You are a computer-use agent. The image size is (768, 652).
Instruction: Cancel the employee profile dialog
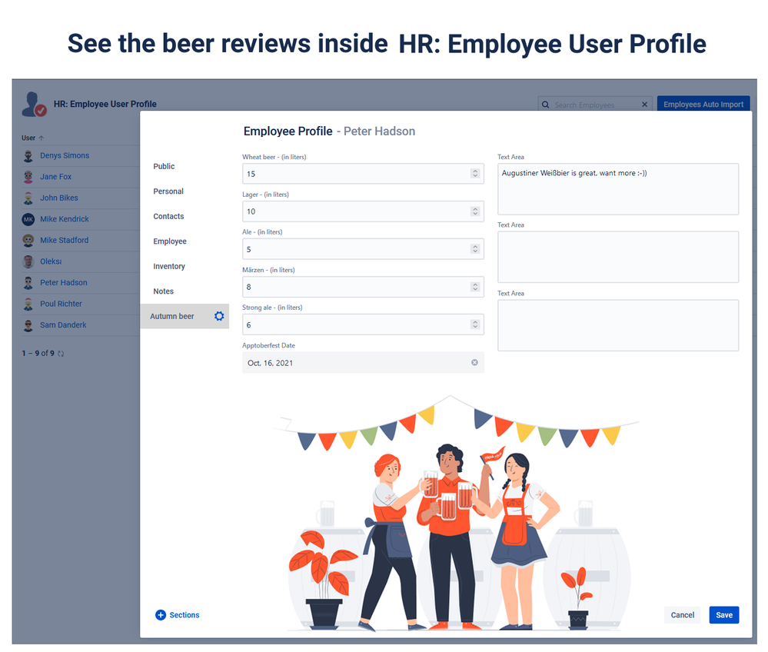pyautogui.click(x=683, y=615)
